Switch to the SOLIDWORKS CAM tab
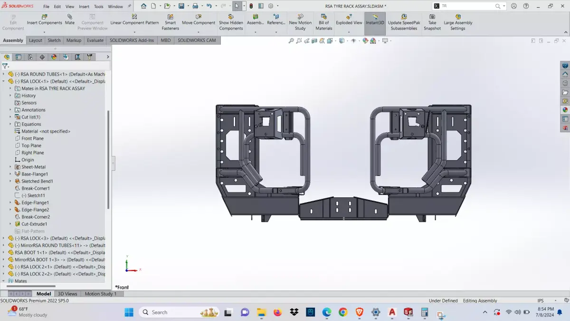 pyautogui.click(x=197, y=40)
